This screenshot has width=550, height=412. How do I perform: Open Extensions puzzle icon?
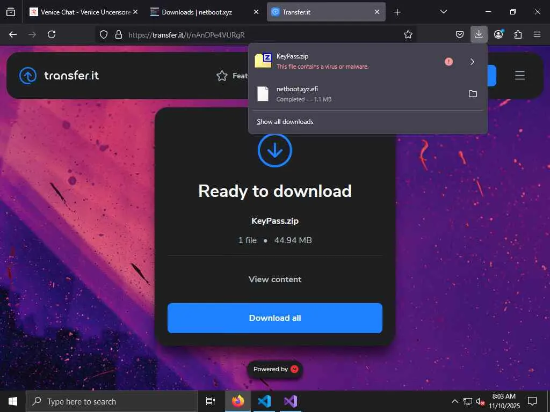click(518, 34)
